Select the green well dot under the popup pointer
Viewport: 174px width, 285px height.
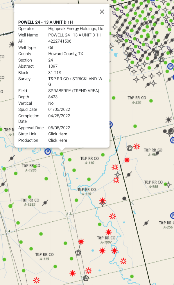tap(62, 154)
